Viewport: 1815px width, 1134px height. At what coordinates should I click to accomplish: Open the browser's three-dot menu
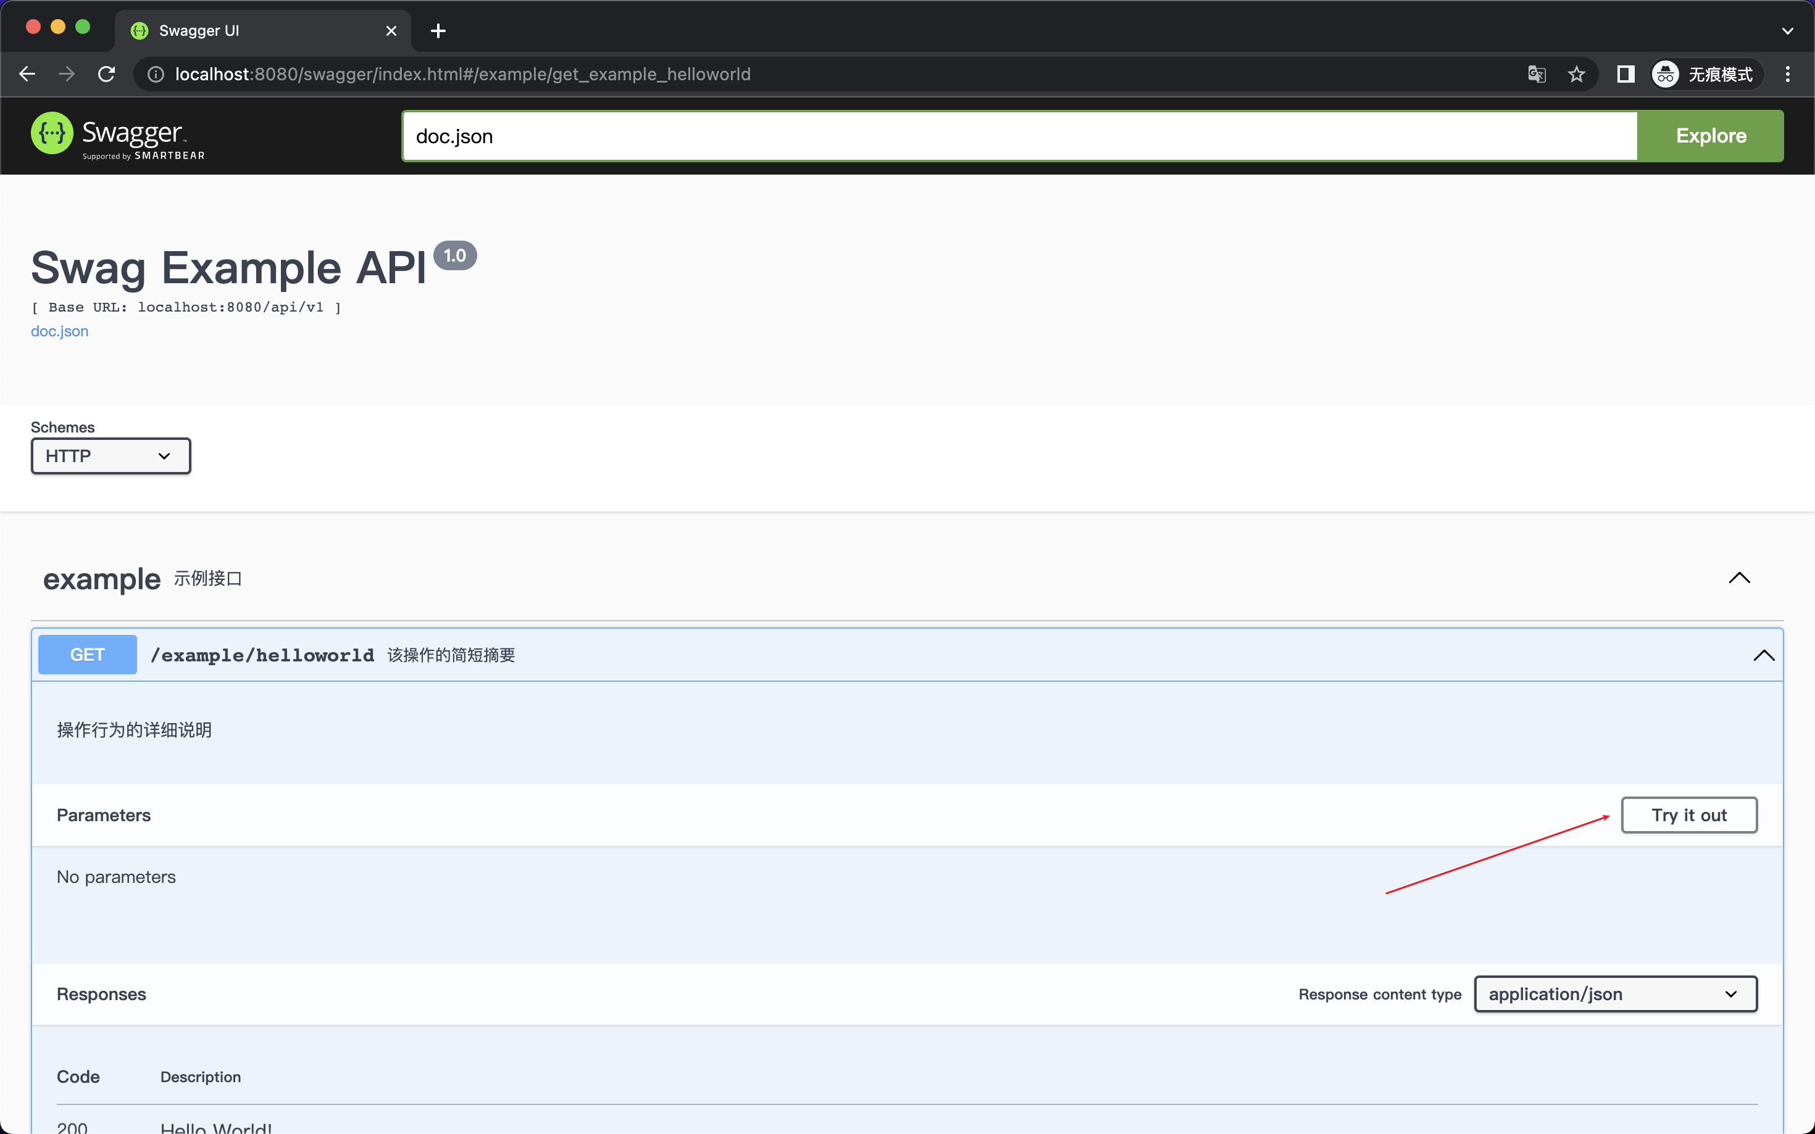click(x=1788, y=73)
